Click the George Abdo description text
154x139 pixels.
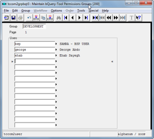point(70,50)
